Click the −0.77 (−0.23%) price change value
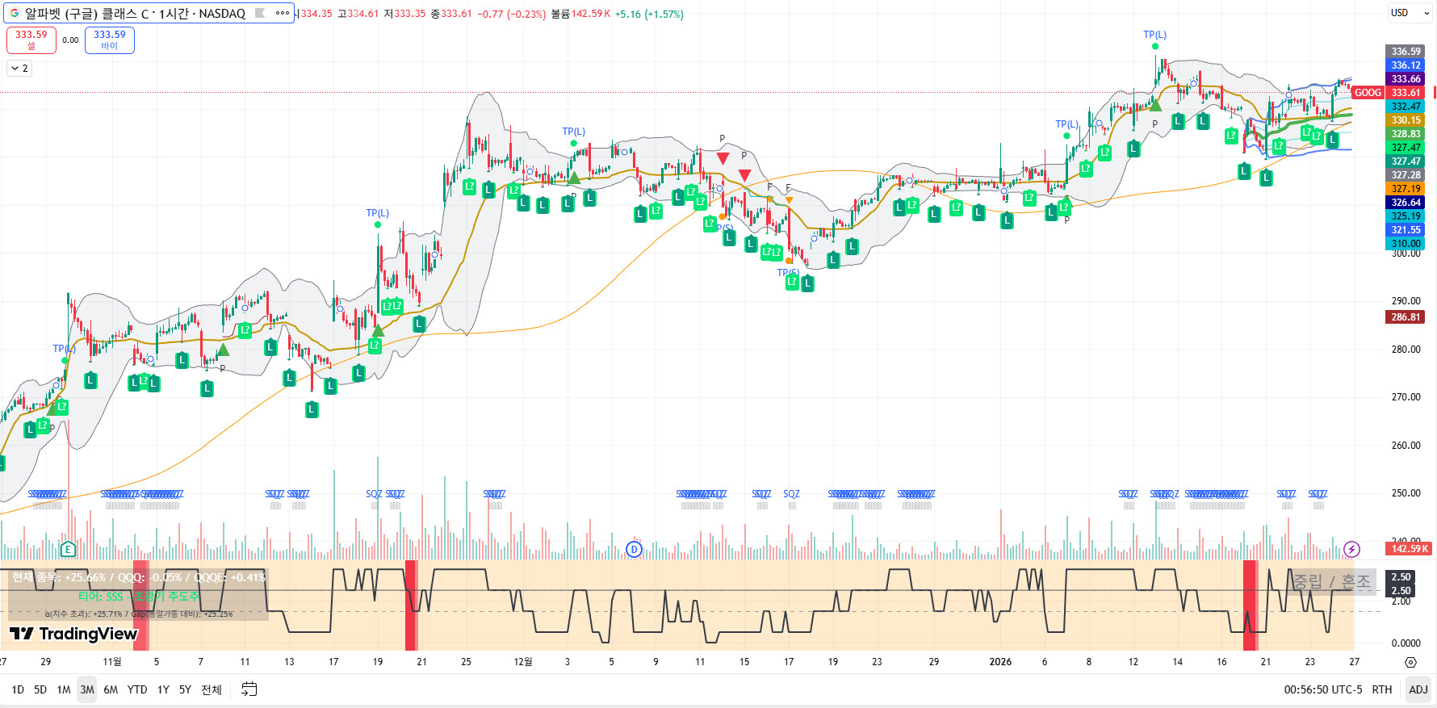This screenshot has width=1437, height=708. (513, 14)
